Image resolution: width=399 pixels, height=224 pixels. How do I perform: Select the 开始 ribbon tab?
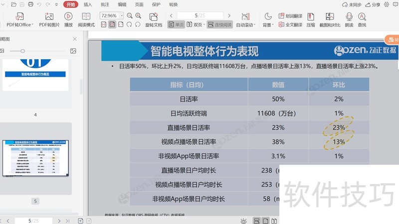(70, 4)
